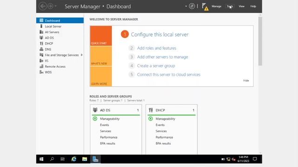Open Task View on taskbar
The image size is (298, 167).
pyautogui.click(x=62, y=159)
